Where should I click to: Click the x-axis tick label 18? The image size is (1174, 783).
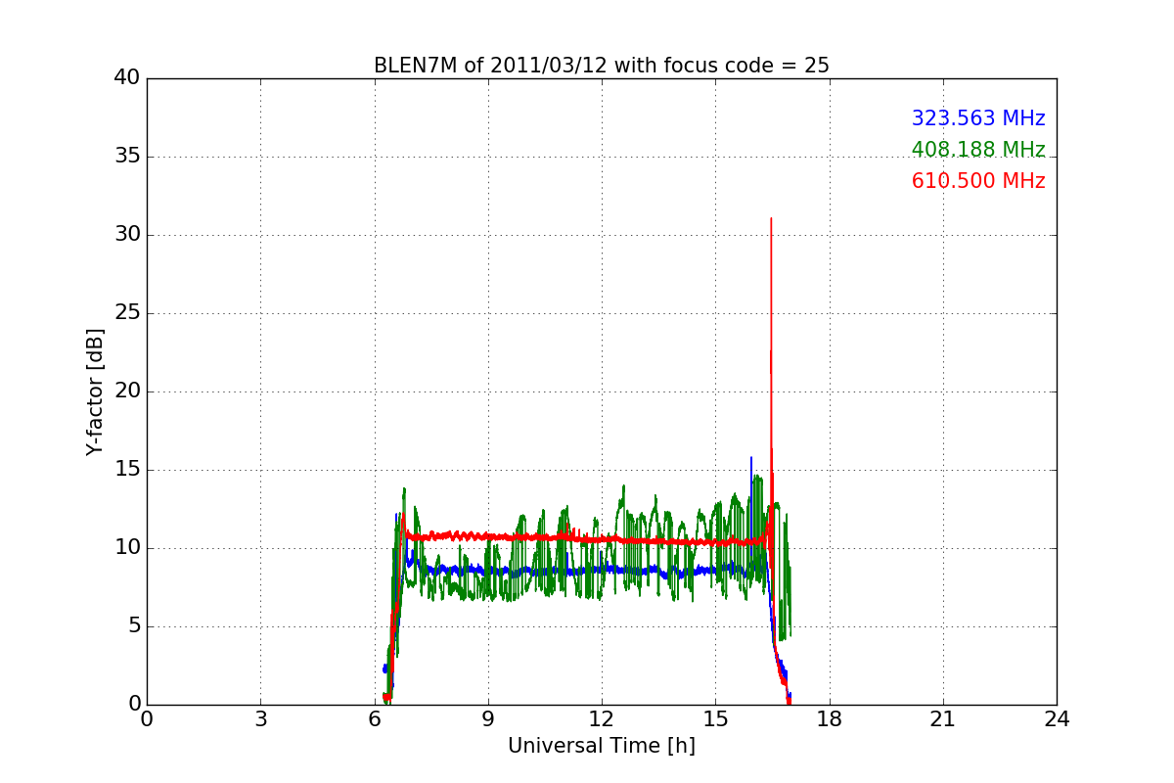(830, 719)
